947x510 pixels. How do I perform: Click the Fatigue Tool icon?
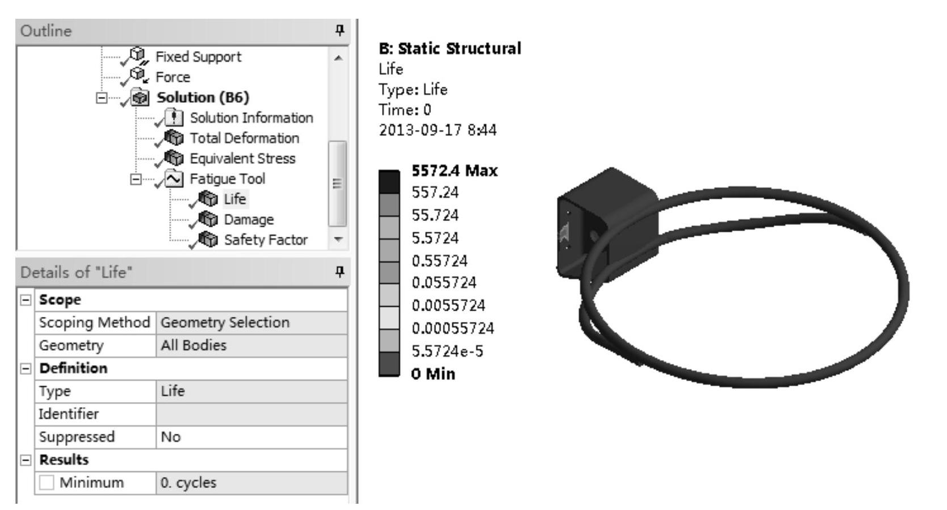pos(174,179)
